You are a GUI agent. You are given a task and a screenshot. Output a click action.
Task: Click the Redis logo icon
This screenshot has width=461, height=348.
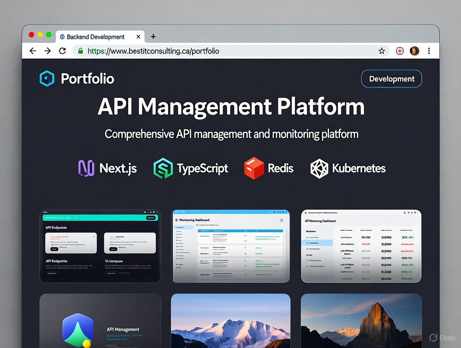tap(254, 167)
